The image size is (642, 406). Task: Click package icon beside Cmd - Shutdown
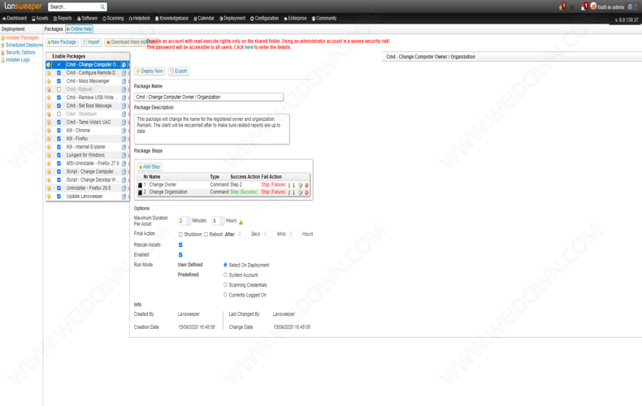coord(49,114)
